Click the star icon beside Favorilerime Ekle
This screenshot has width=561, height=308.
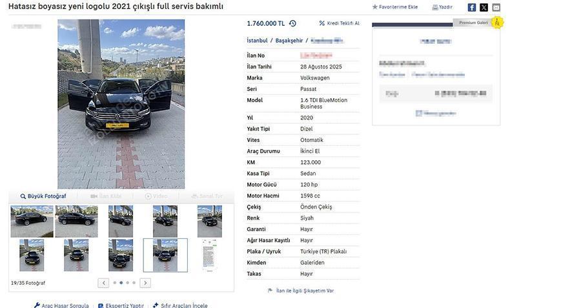(375, 7)
